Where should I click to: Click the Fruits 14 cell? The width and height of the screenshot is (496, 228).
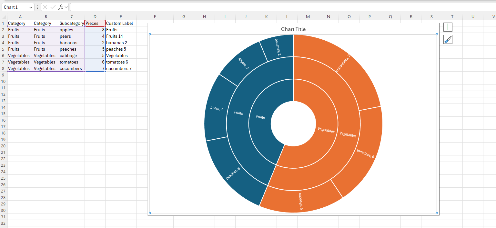121,36
